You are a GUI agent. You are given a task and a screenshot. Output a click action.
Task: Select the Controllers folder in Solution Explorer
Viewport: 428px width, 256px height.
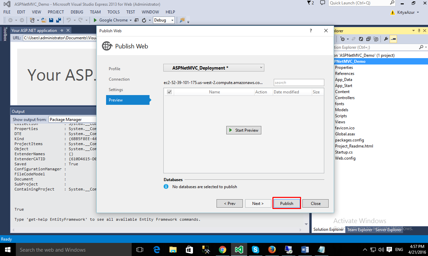click(344, 98)
